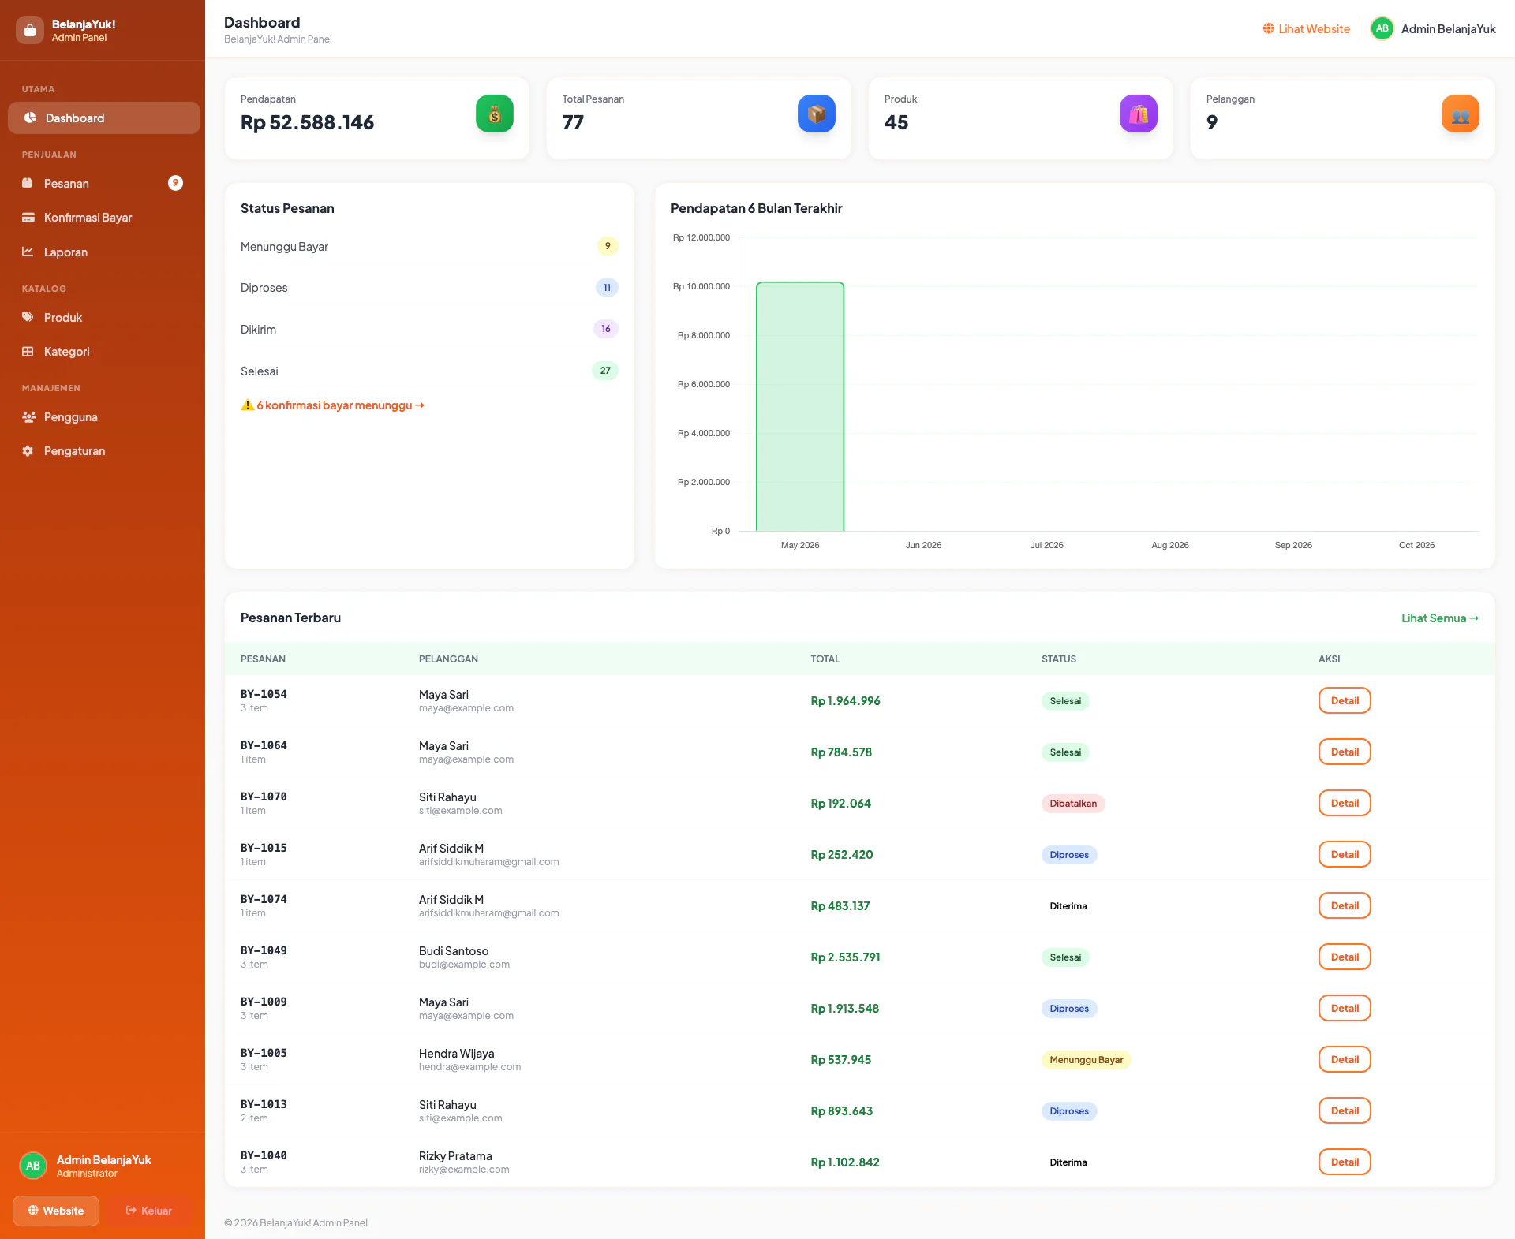The height and width of the screenshot is (1239, 1515).
Task: Click order number BY-1064
Action: 264,745
